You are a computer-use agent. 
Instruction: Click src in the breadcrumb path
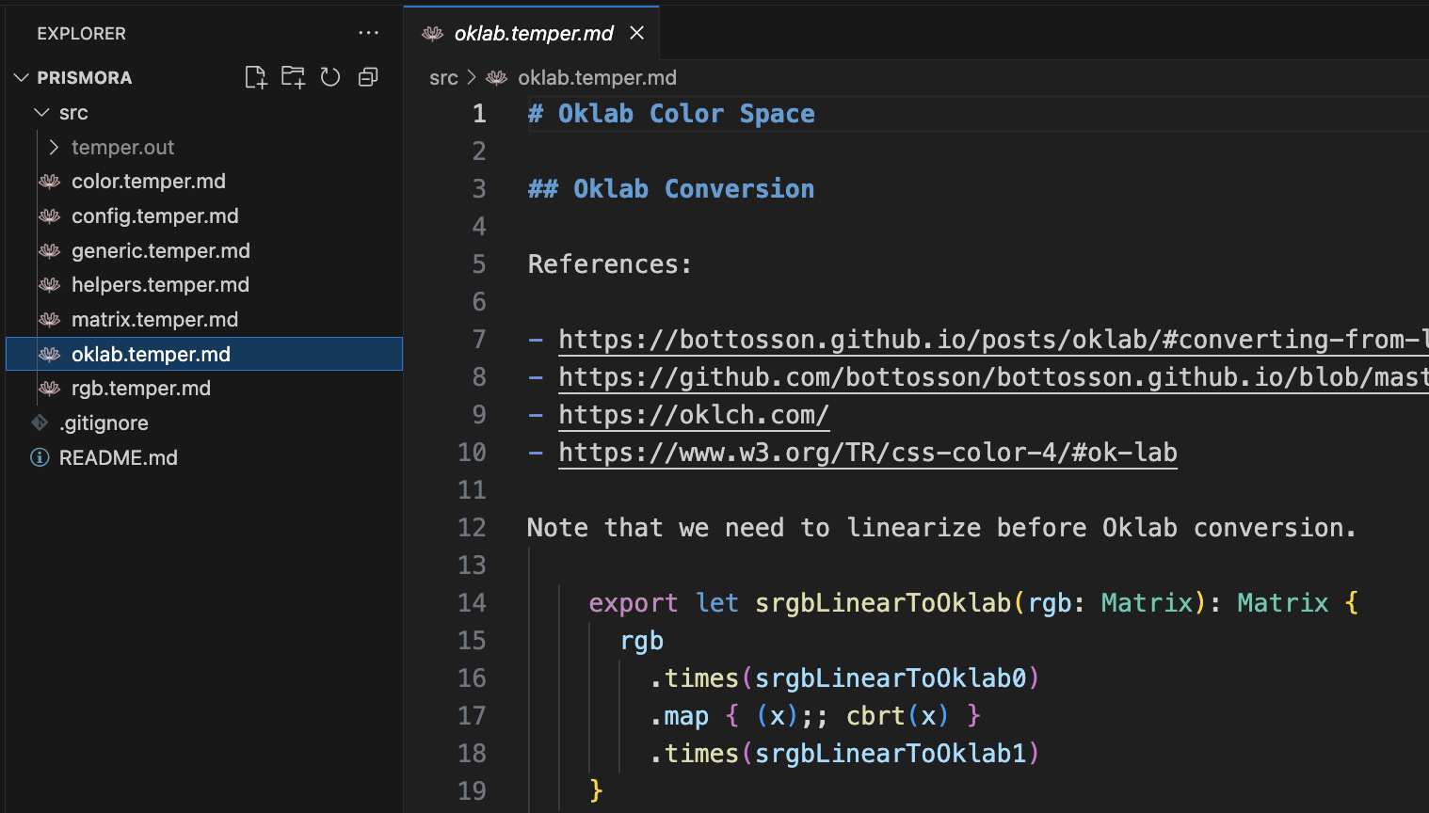pos(443,78)
